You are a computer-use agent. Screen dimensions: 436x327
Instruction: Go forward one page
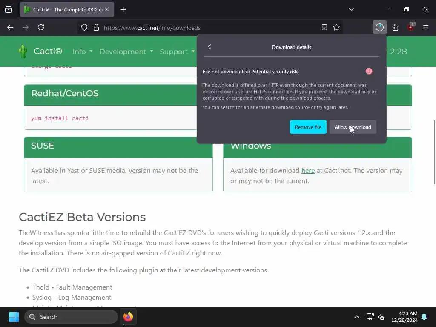tap(26, 28)
